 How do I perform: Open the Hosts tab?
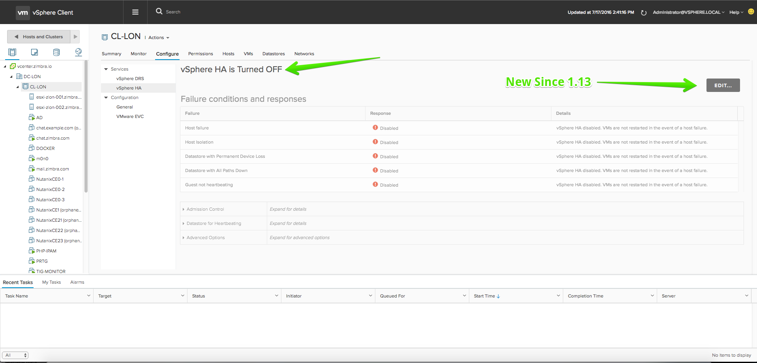228,54
